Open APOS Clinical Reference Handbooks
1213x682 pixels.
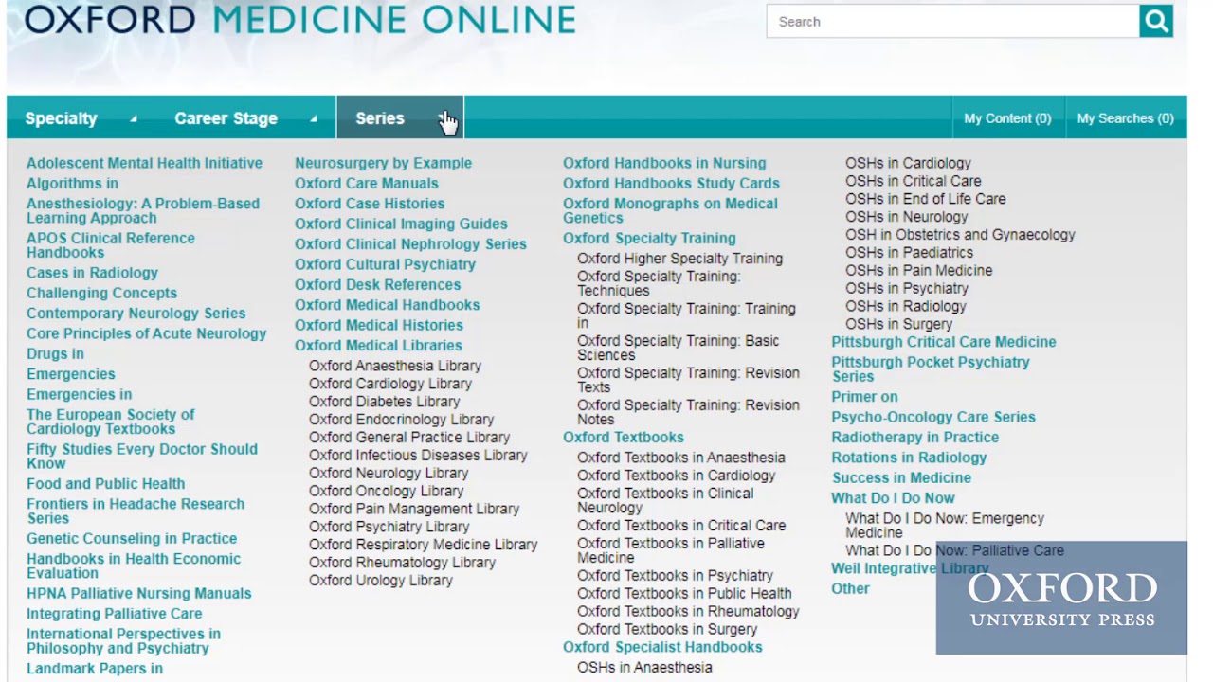click(111, 245)
